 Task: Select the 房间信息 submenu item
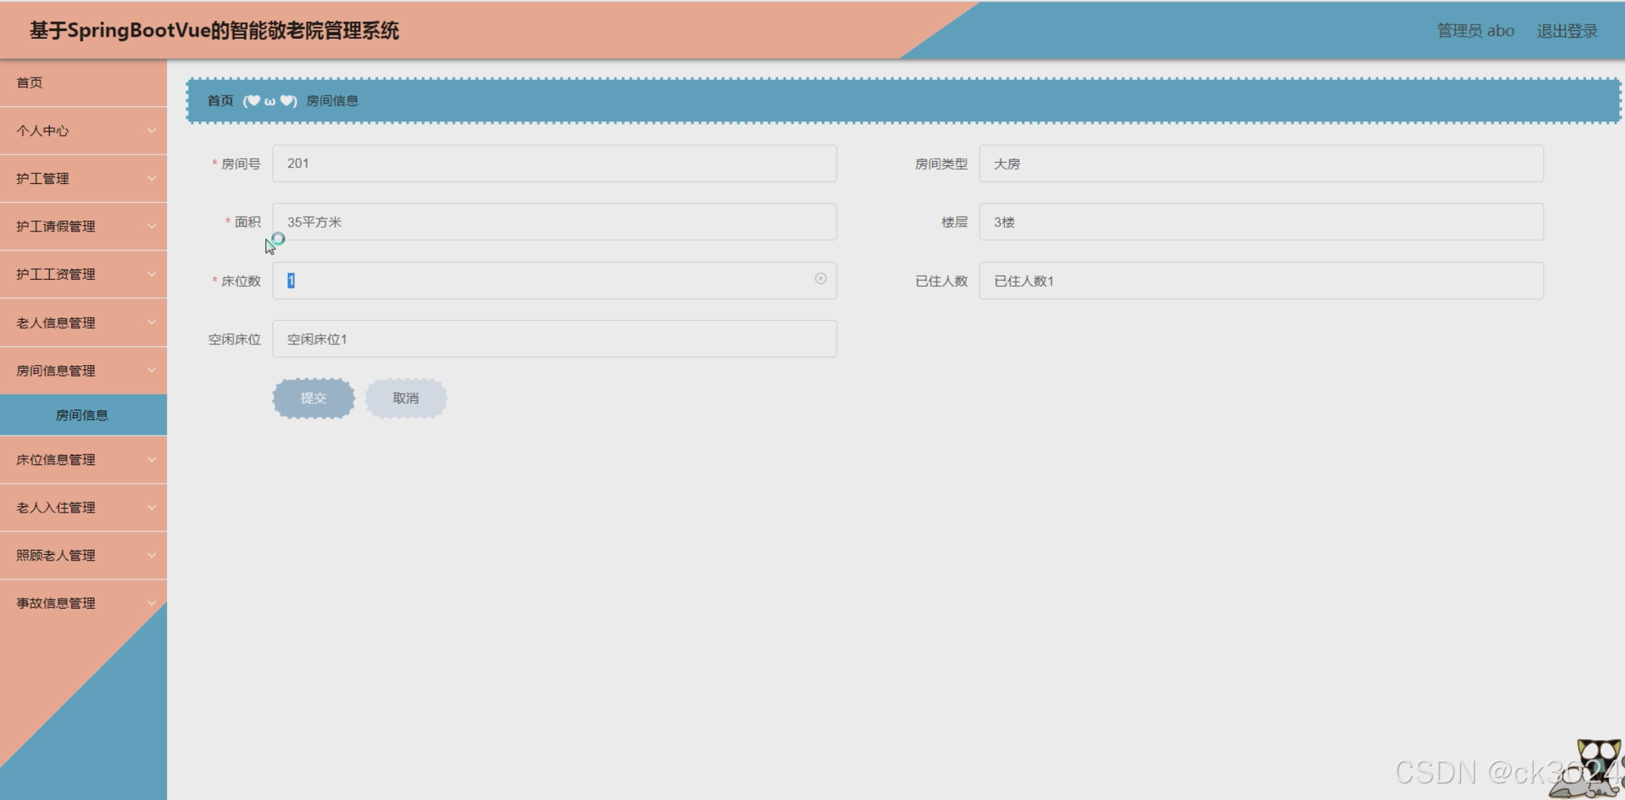[x=82, y=415]
